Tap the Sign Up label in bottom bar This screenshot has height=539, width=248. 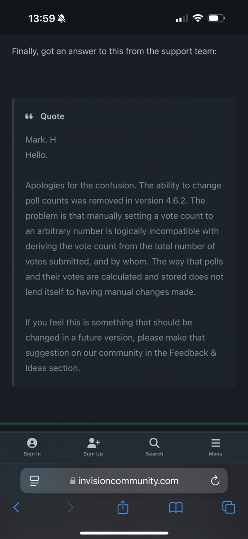coord(93,454)
